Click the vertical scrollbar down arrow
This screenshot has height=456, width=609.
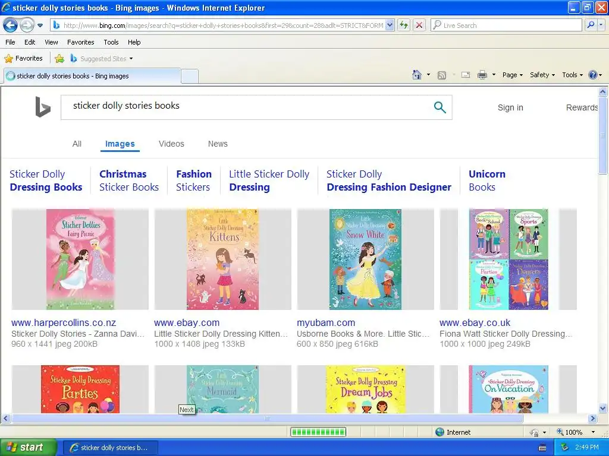click(x=603, y=408)
